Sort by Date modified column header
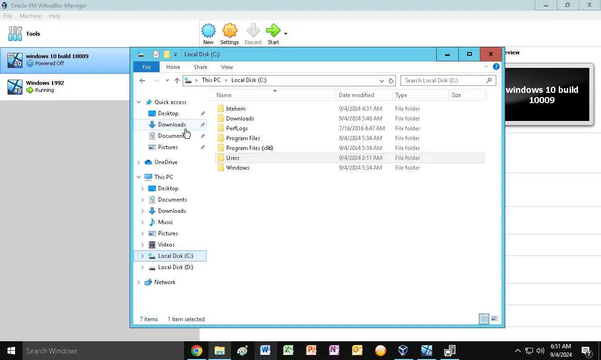This screenshot has height=360, width=601. pos(364,95)
